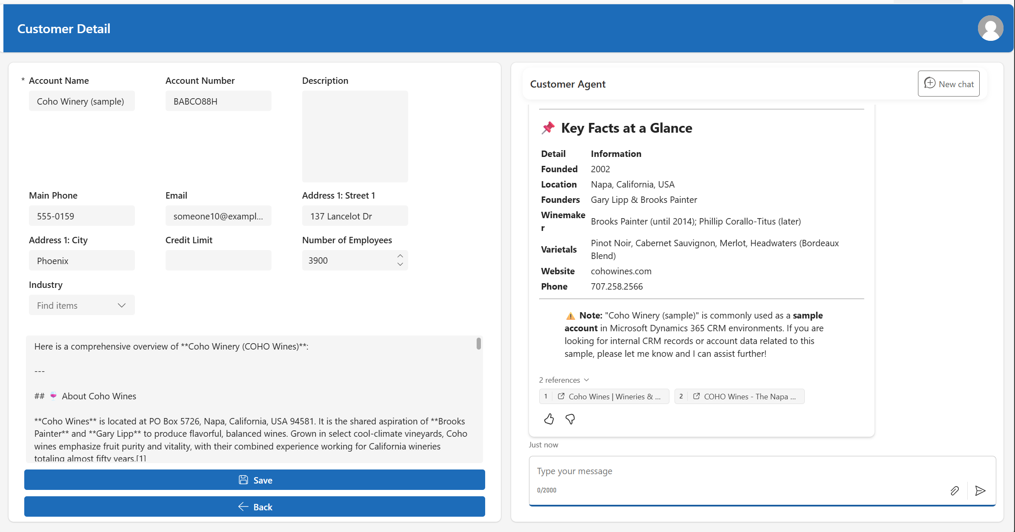The height and width of the screenshot is (532, 1015).
Task: Start a New chat
Action: (948, 84)
